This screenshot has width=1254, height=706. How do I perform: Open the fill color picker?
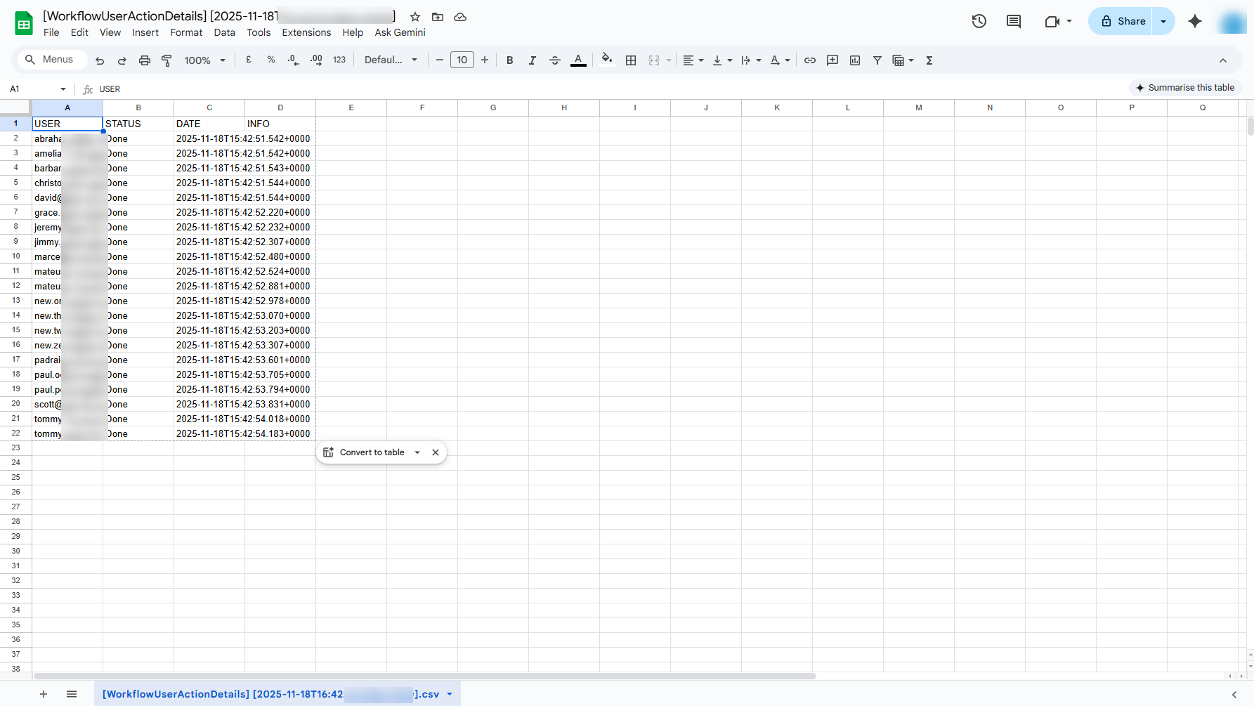point(607,60)
